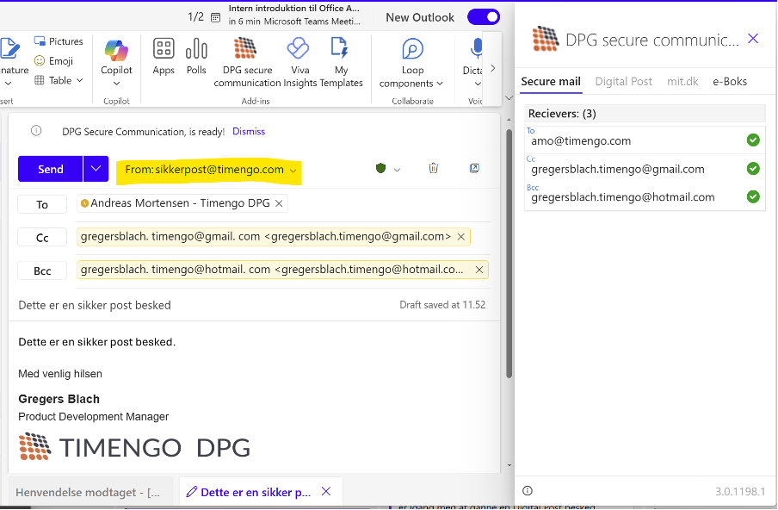This screenshot has width=778, height=510.
Task: Open My Templates add-in
Action: 341,63
